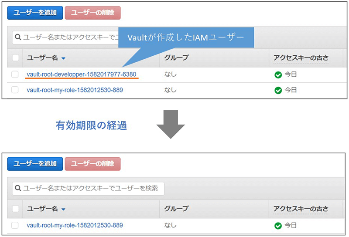Focus the lower ユーザーを検索 search field
The image size is (349, 237).
[x=89, y=189]
